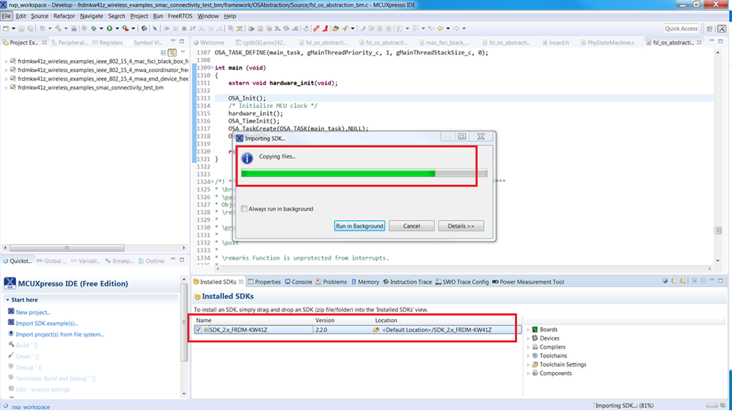Image resolution: width=732 pixels, height=411 pixels.
Task: Click the Save toolbar icon
Action: pos(21,29)
